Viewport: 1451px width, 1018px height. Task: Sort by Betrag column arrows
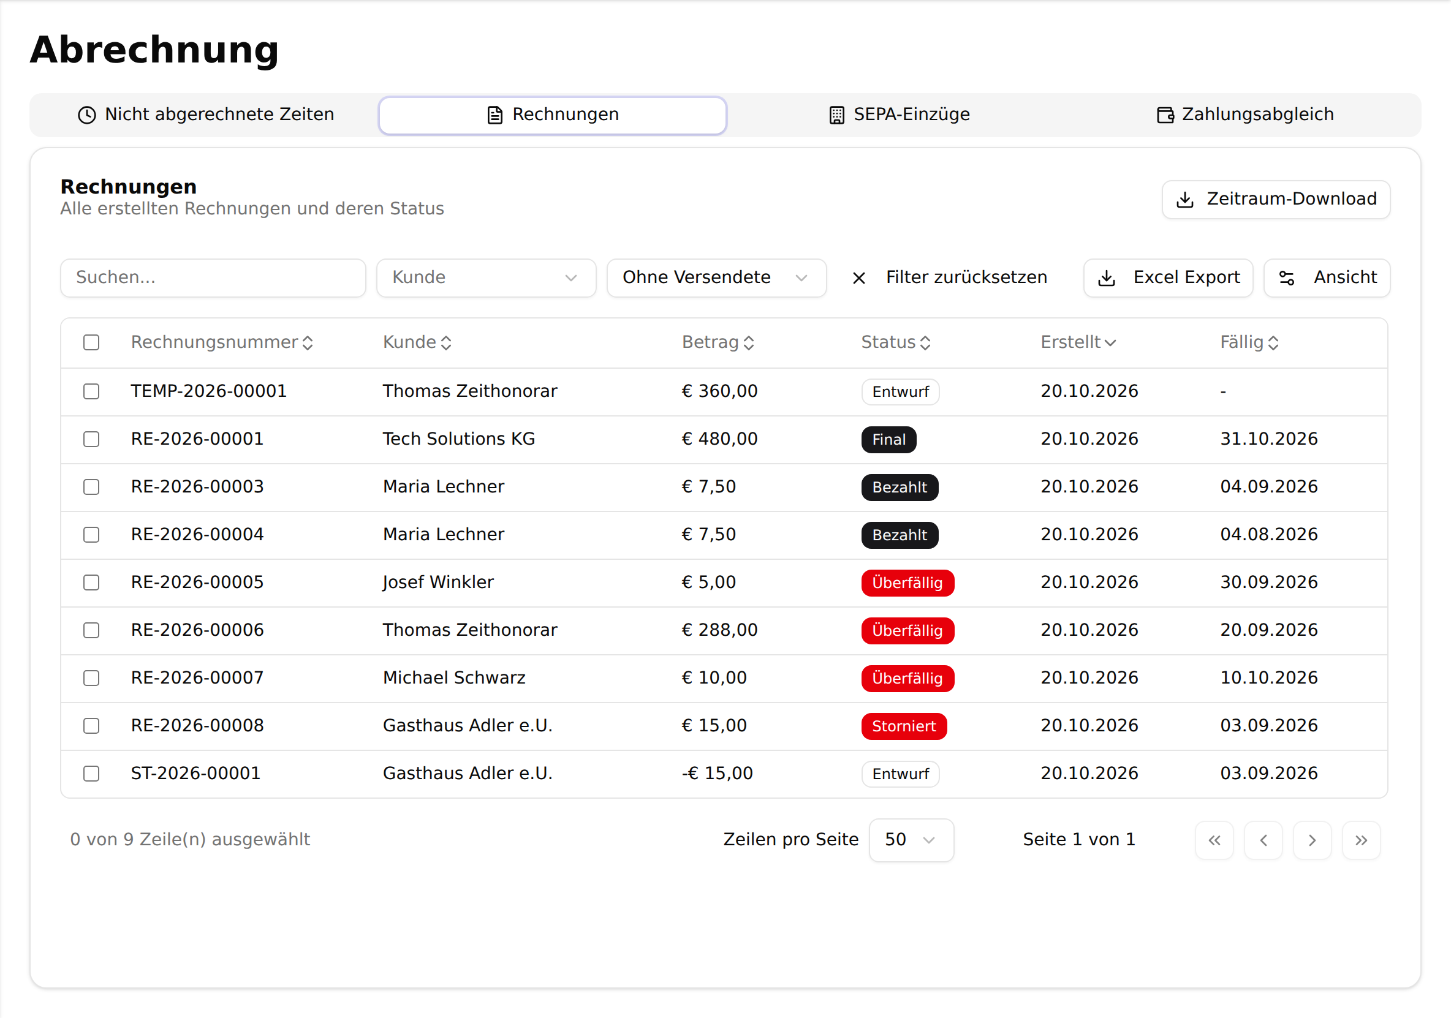click(749, 343)
